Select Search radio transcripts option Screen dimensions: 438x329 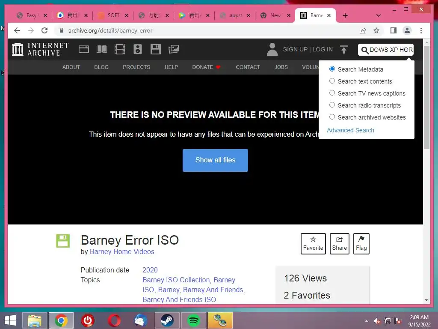pos(332,105)
